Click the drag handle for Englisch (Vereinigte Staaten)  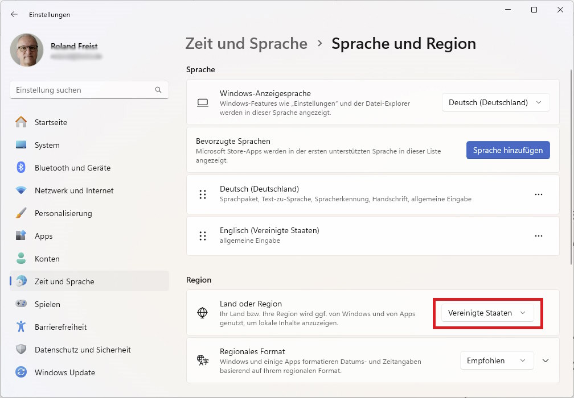pos(202,235)
